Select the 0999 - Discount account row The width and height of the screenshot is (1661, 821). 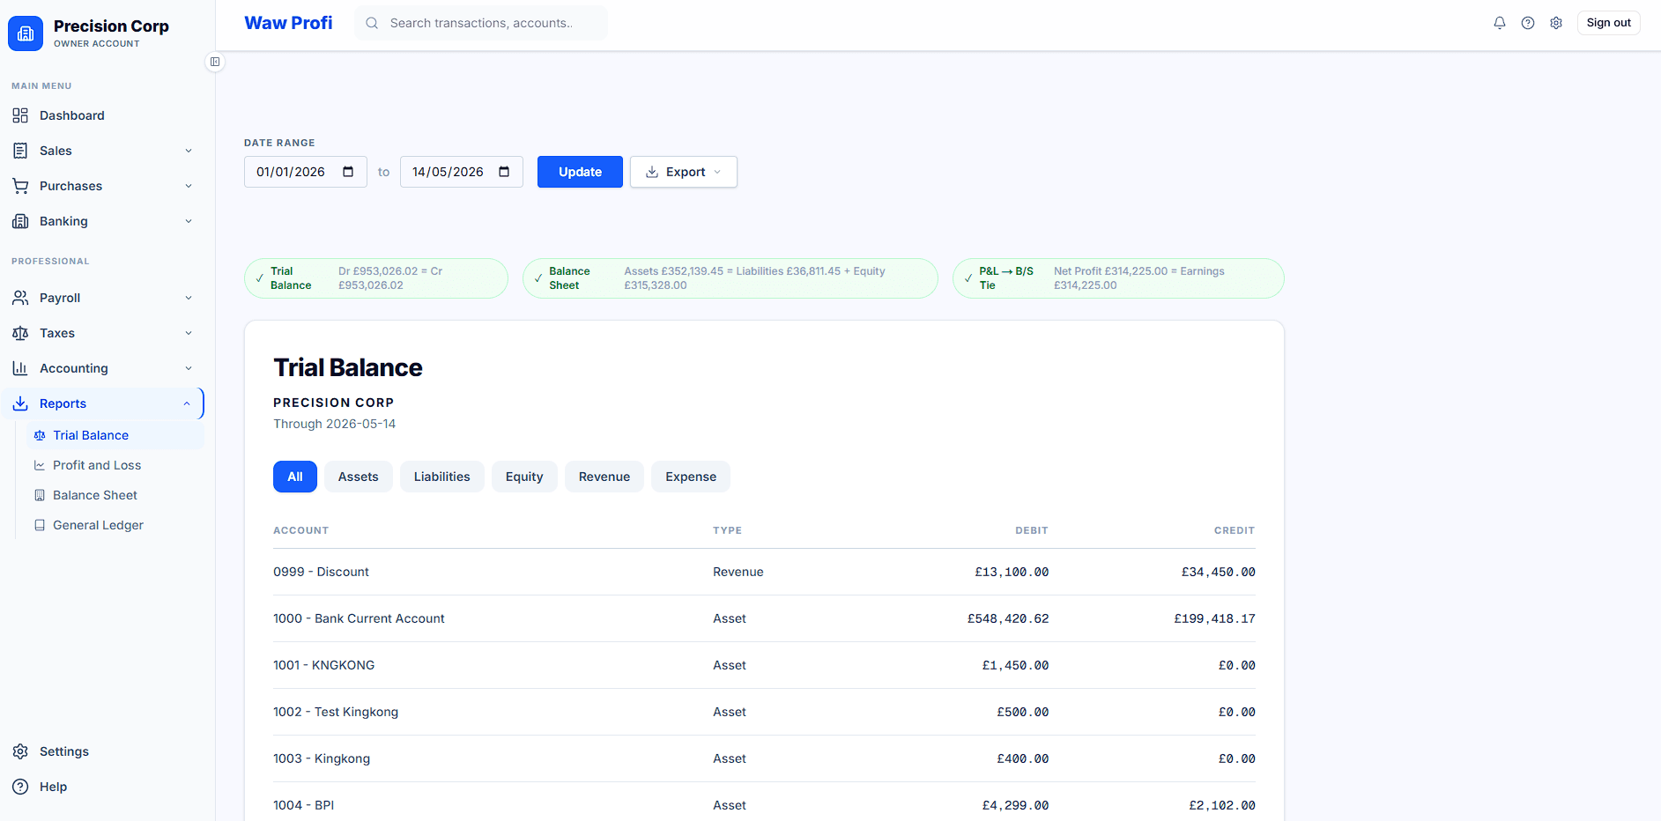point(764,572)
